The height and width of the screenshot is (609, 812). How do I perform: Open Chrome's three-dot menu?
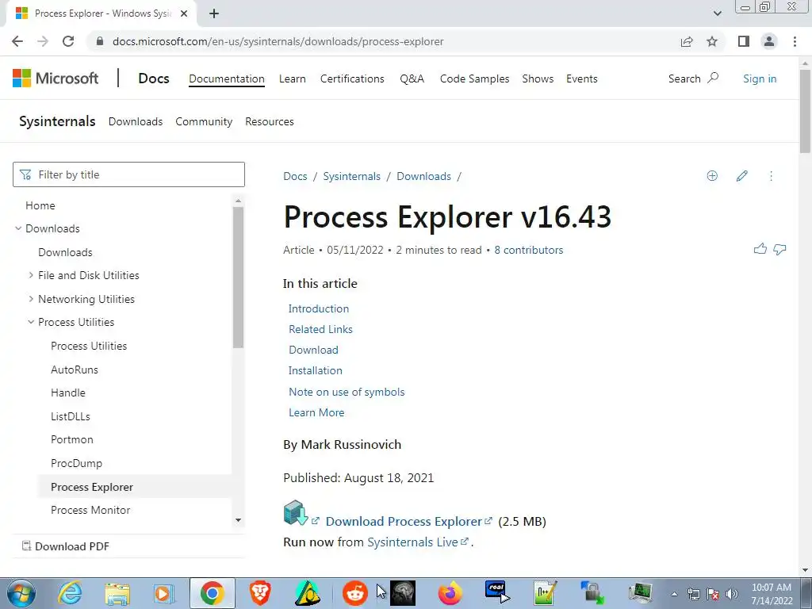pyautogui.click(x=795, y=41)
